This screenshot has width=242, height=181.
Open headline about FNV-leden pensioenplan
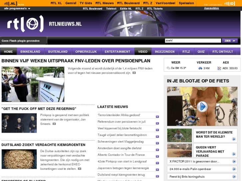pyautogui.click(x=76, y=61)
